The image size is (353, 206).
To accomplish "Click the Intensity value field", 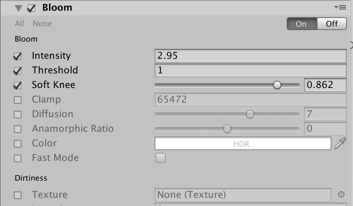I will point(250,56).
